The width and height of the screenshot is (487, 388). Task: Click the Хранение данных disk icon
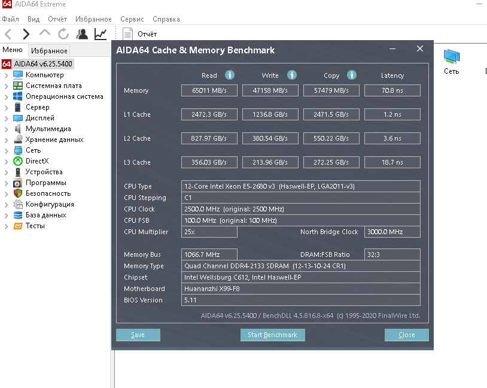[x=18, y=140]
